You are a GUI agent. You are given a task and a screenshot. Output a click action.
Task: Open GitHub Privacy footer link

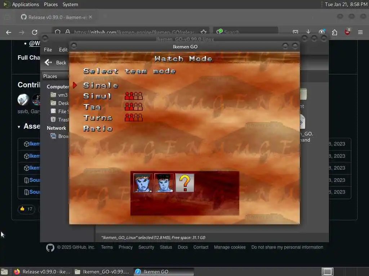(x=125, y=247)
